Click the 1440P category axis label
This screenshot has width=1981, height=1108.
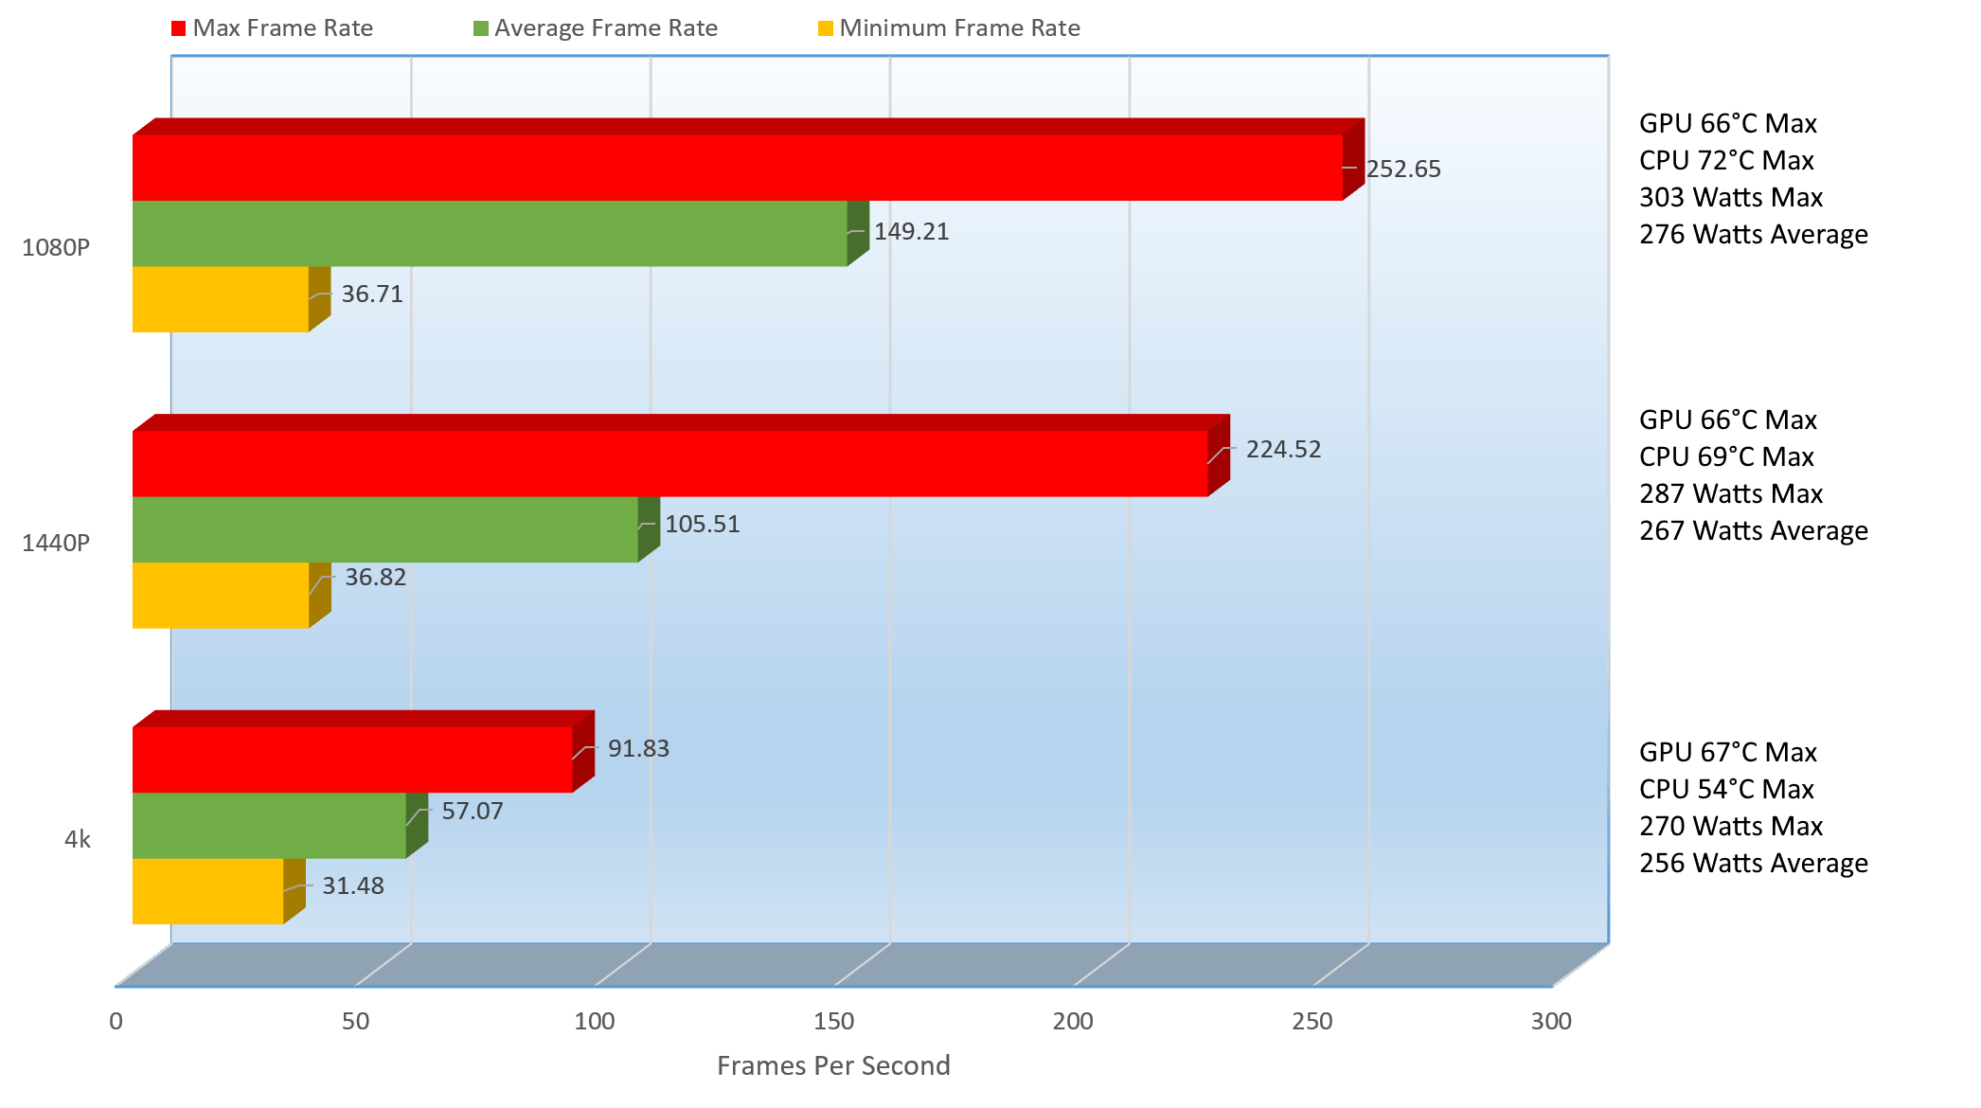pyautogui.click(x=56, y=543)
